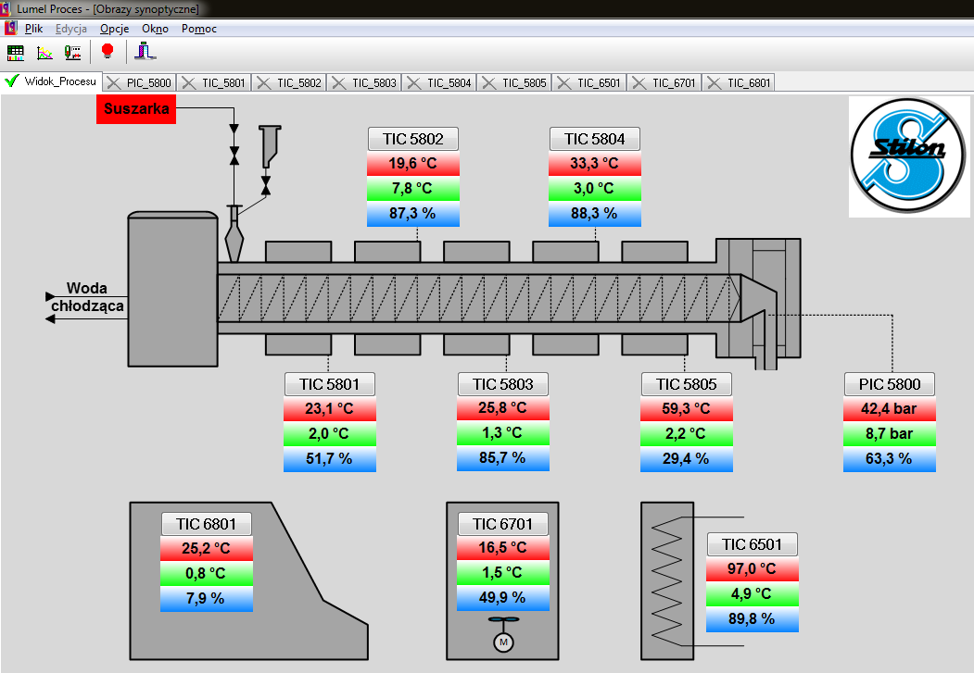Click the blue 87,3 % output of TIC 5802
This screenshot has width=974, height=673.
[413, 213]
